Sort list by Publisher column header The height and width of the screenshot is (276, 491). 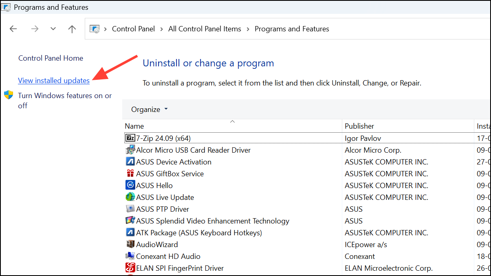[408, 126]
